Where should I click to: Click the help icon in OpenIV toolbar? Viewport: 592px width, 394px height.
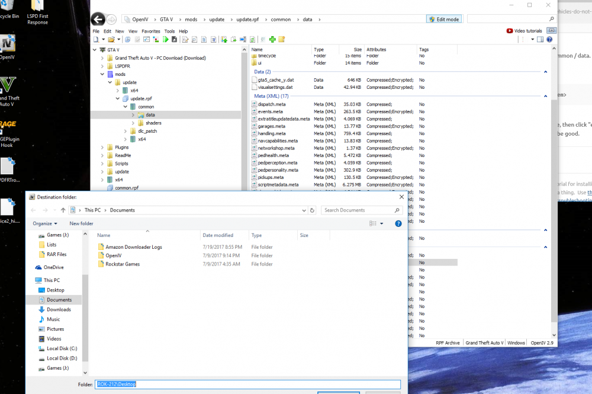(x=549, y=40)
